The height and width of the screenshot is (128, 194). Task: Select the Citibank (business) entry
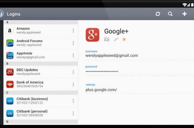pos(41,101)
